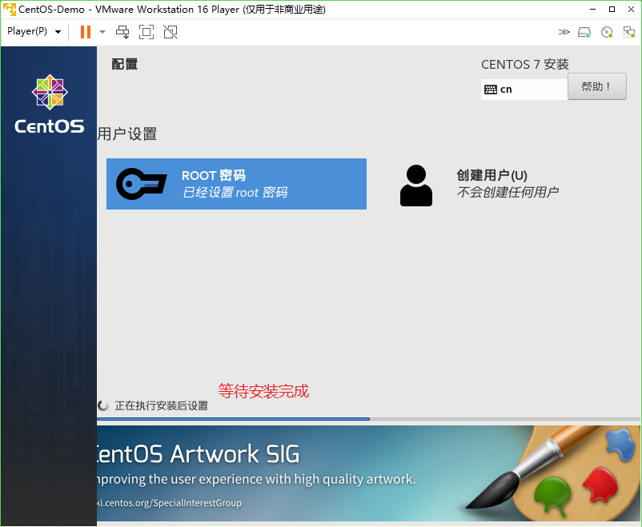The height and width of the screenshot is (527, 642).
Task: Enter full screen mode
Action: [146, 32]
